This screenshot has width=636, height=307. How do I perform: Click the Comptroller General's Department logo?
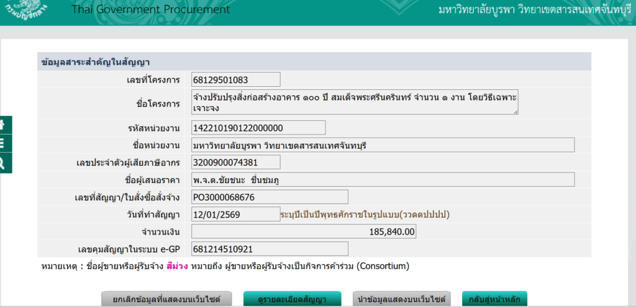28,9
